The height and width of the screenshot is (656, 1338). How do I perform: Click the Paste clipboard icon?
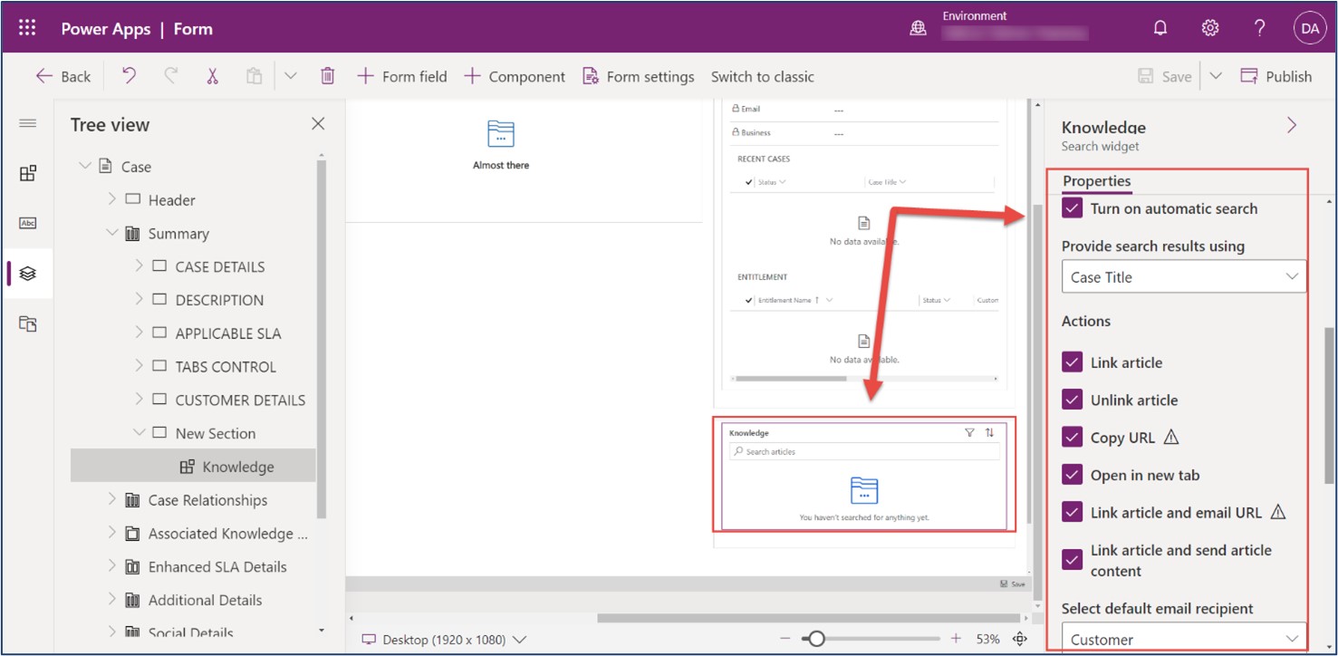coord(255,76)
